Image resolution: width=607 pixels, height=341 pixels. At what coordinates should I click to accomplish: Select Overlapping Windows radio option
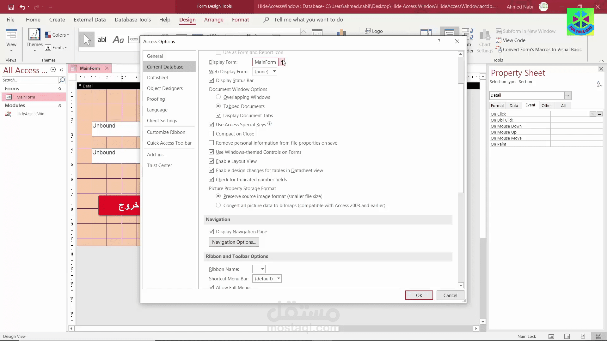pyautogui.click(x=218, y=97)
